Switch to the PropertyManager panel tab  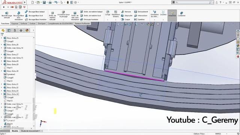(9, 30)
